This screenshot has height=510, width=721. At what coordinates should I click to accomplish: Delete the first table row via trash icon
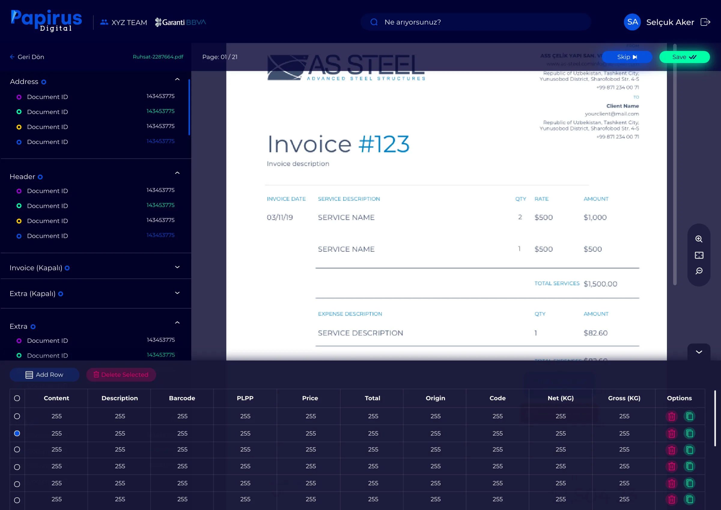[671, 416]
